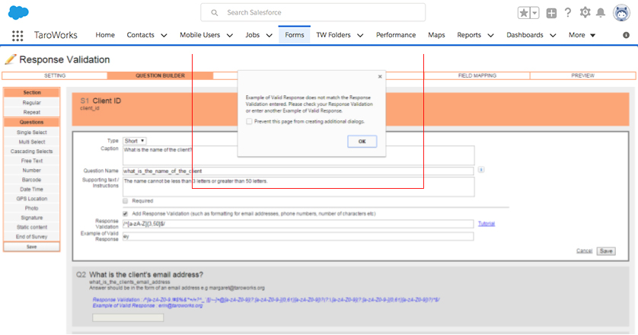The image size is (638, 335).
Task: Toggle the Add Response Validation checkbox
Action: (x=126, y=213)
